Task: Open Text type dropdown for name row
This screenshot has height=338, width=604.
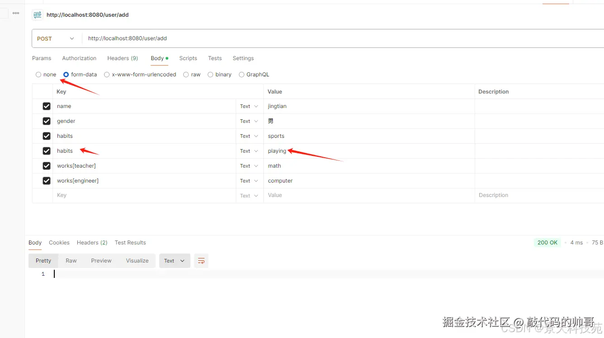Action: (249, 106)
